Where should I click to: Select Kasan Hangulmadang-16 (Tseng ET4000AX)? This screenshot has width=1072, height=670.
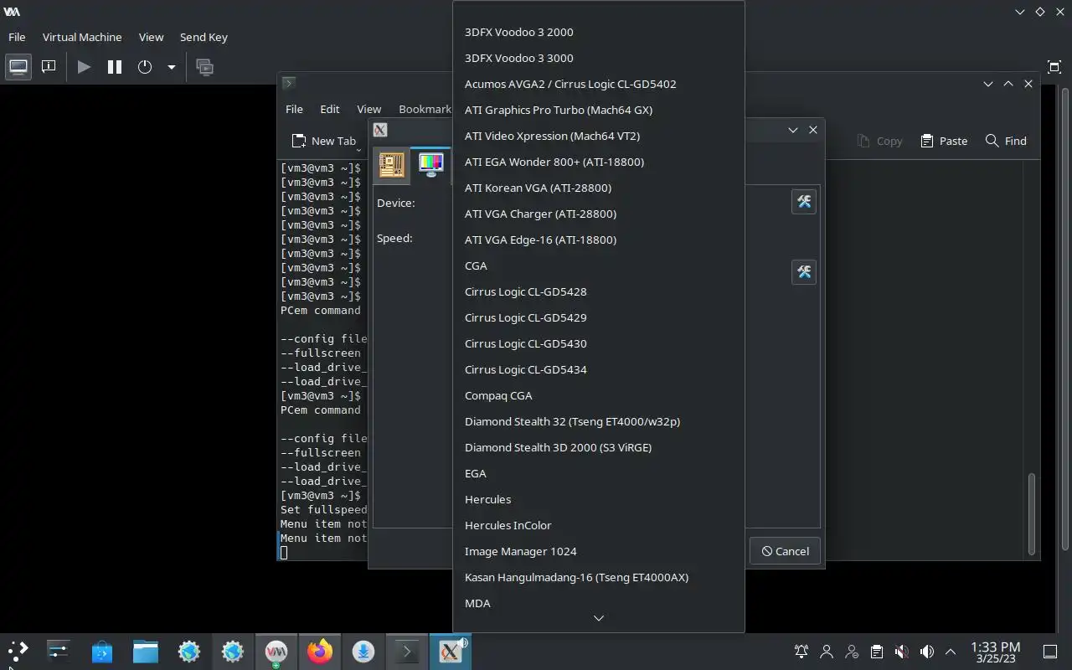click(599, 577)
